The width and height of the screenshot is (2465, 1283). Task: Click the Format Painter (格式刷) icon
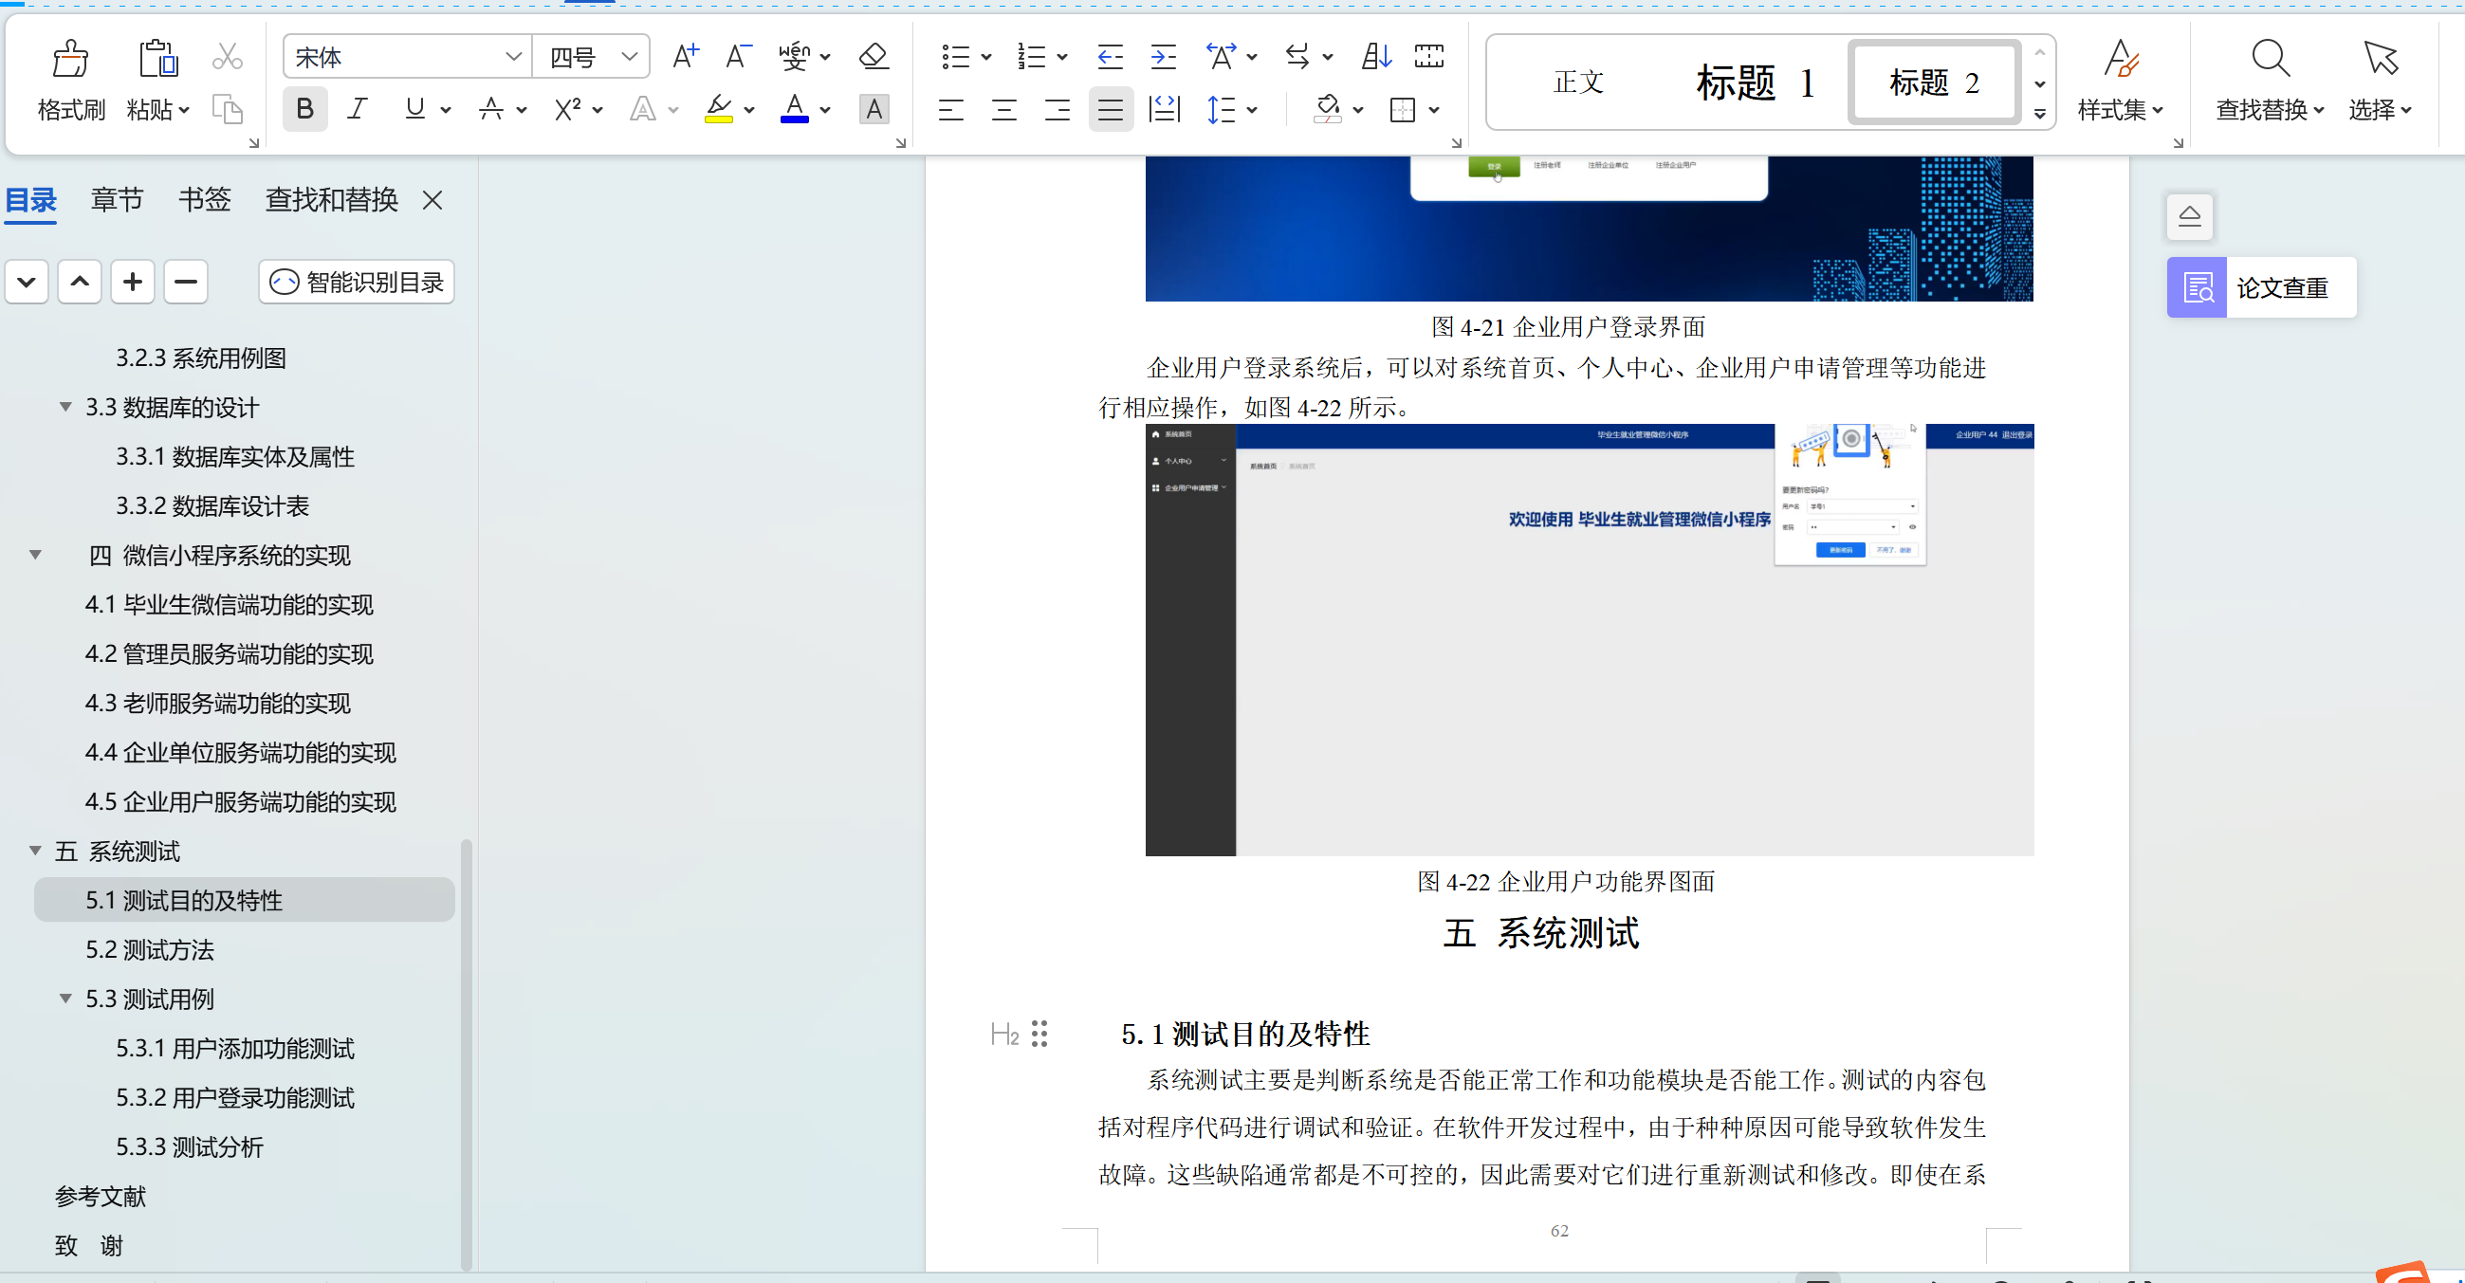point(70,60)
